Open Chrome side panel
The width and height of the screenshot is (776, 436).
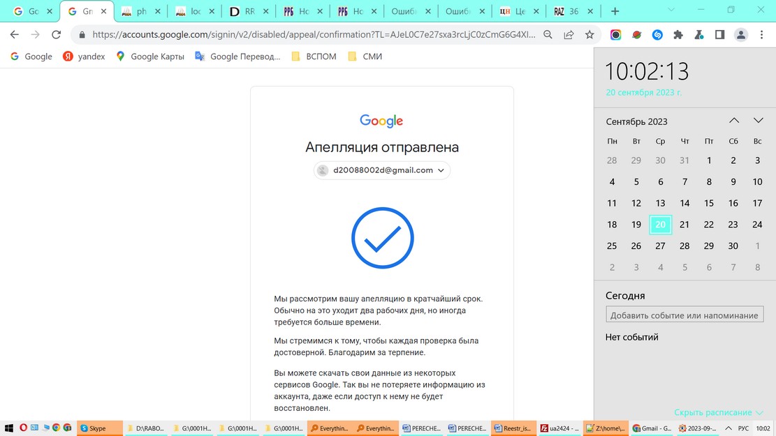(x=719, y=35)
